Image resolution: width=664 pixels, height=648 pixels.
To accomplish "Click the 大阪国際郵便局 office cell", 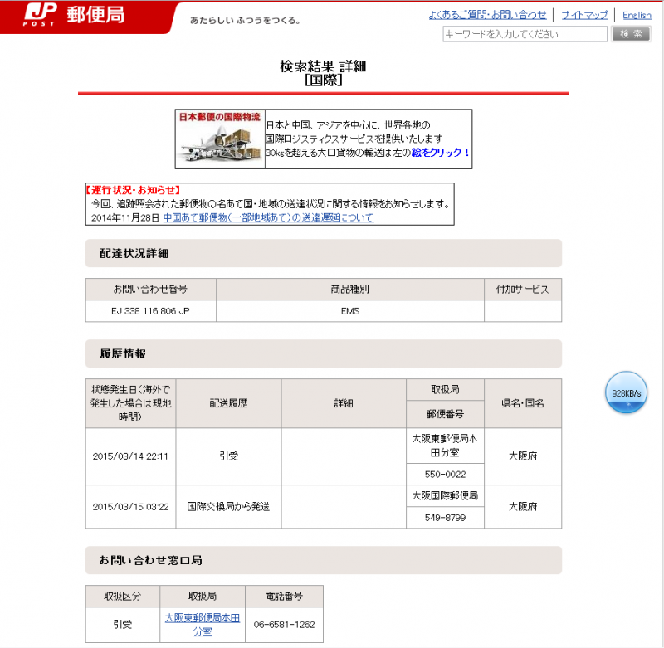I will 445,495.
